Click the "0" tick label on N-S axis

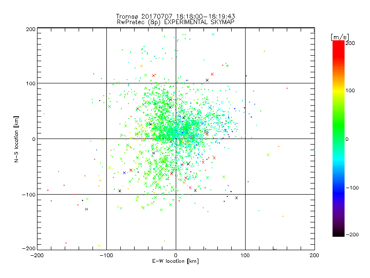[34, 139]
